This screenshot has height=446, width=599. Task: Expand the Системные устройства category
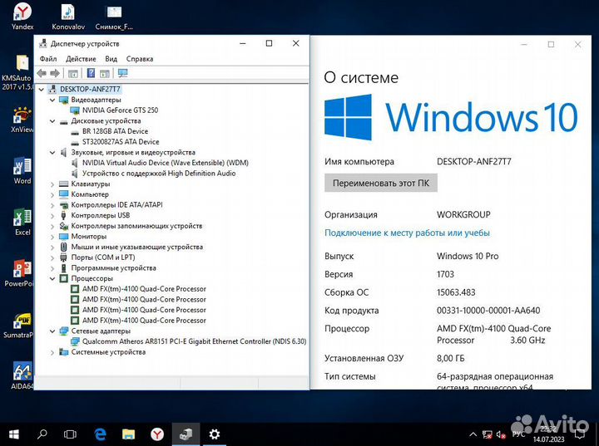(x=52, y=352)
